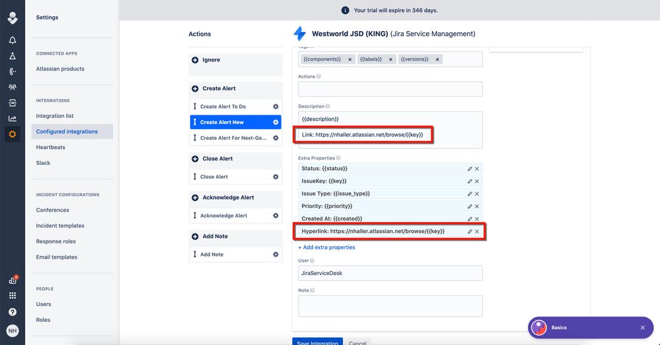Click Save Integration button

point(317,342)
